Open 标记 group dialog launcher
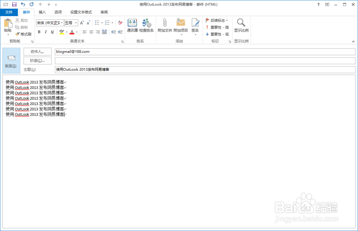The height and width of the screenshot is (231, 358). point(230,42)
